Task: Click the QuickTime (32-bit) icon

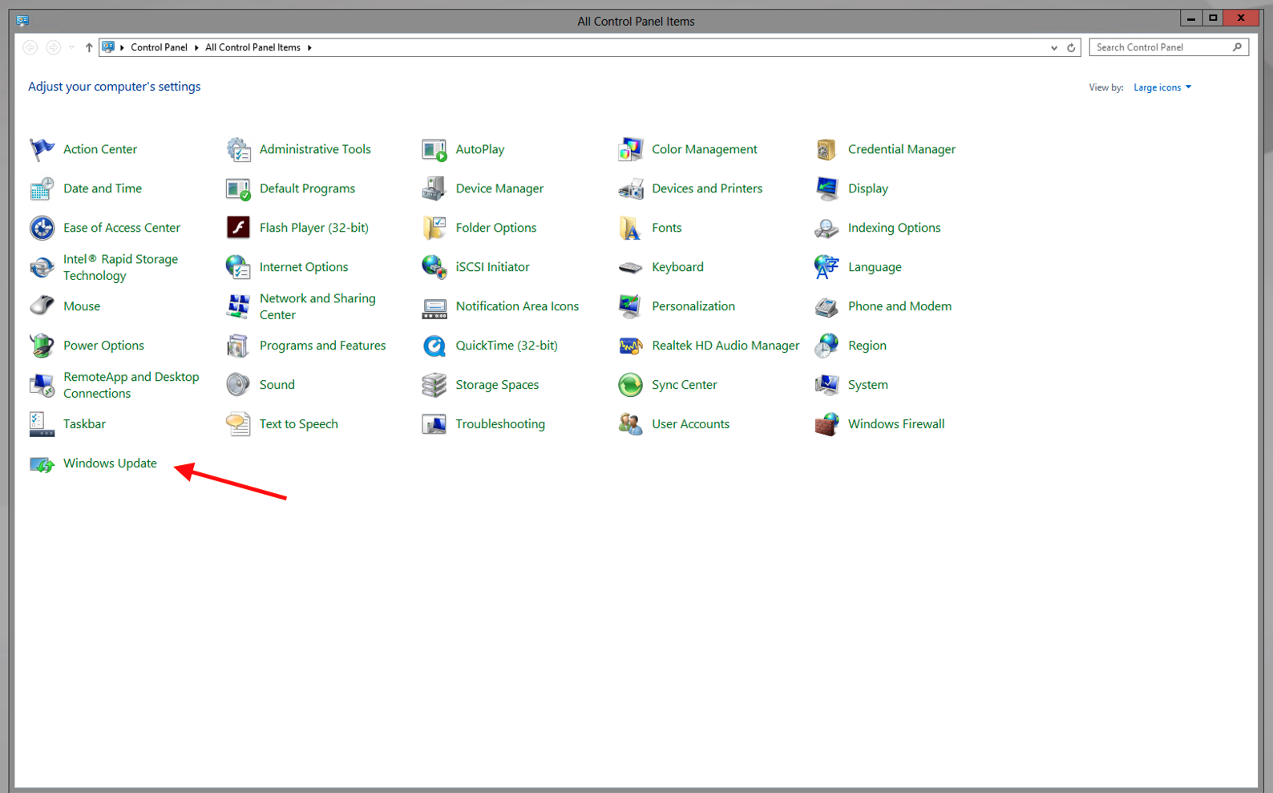Action: pos(434,346)
